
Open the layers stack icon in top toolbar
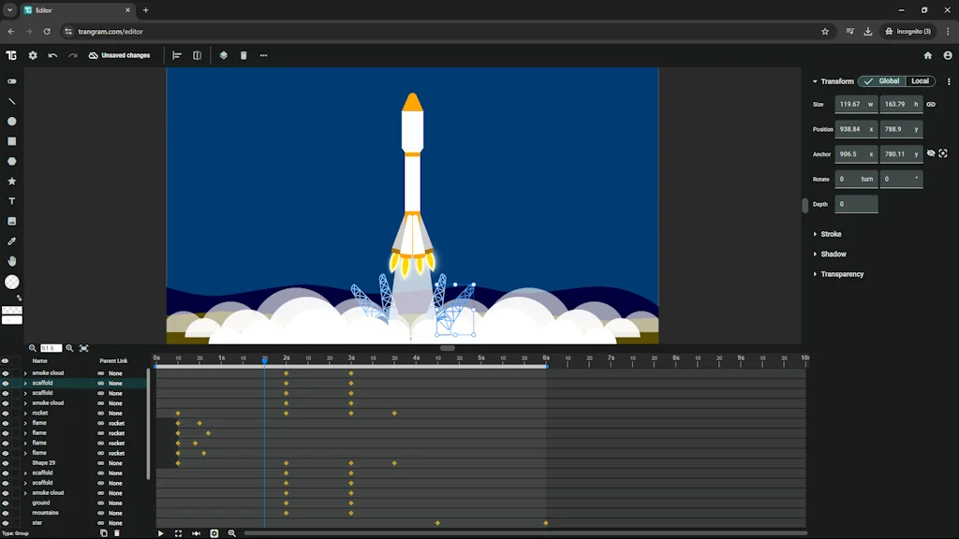223,55
